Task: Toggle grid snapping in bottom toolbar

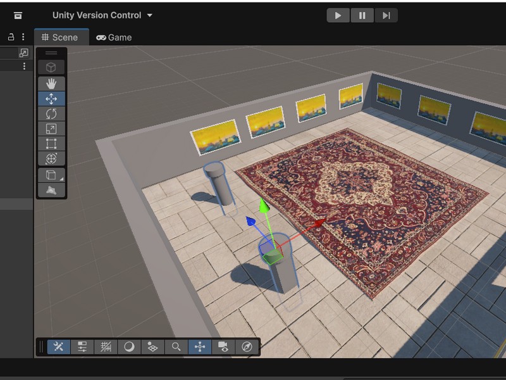Action: [106, 346]
